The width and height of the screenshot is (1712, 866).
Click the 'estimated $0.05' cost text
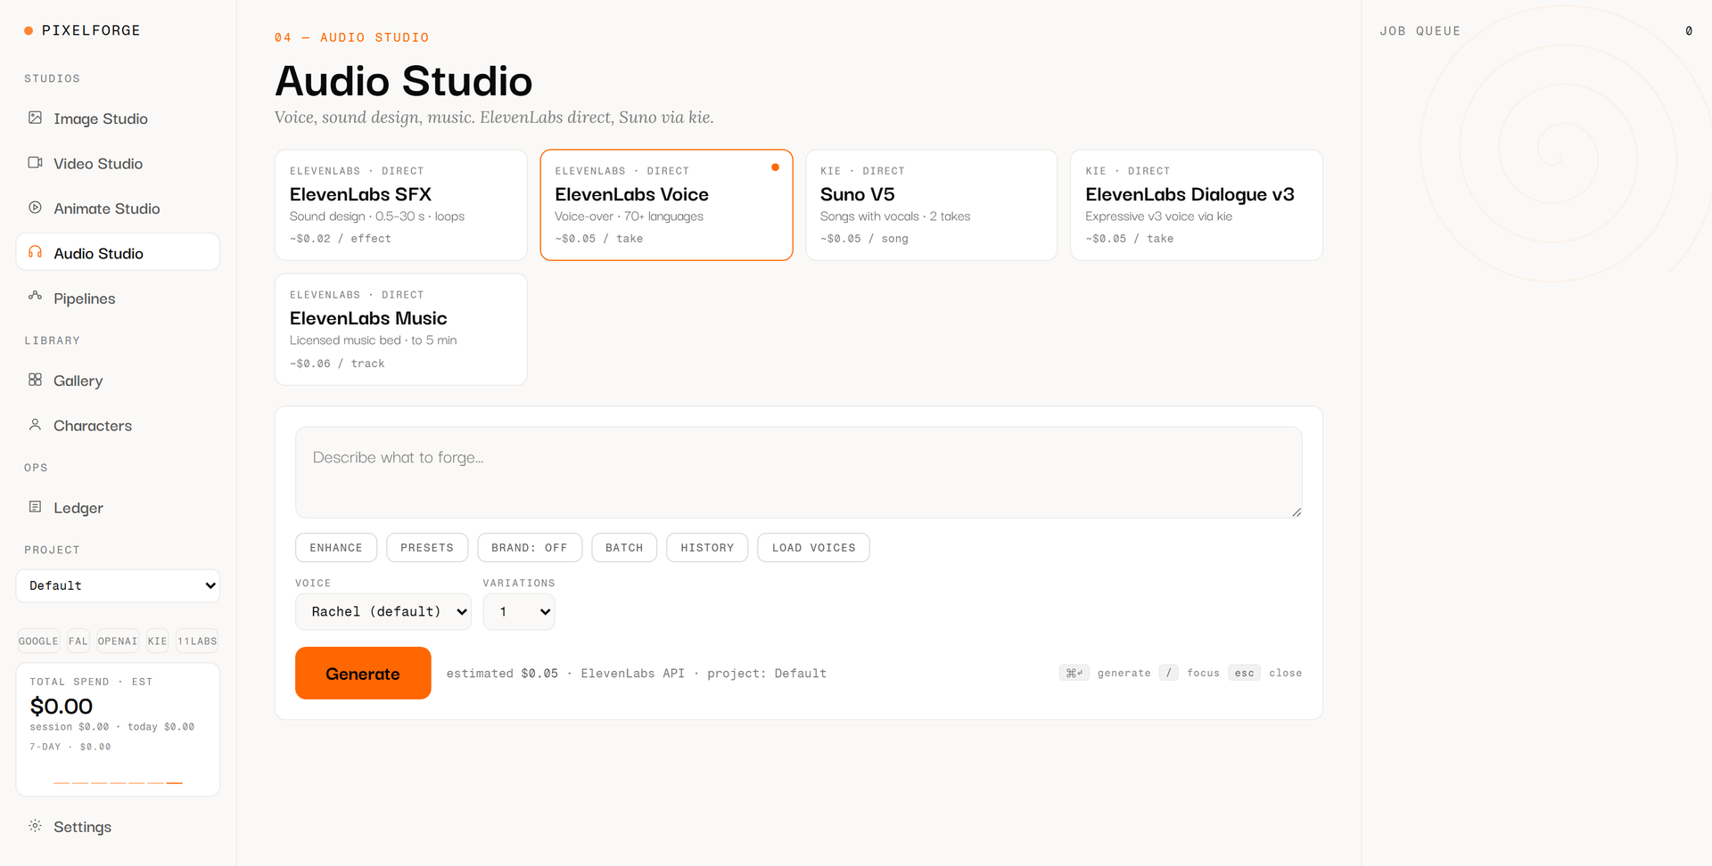coord(502,674)
